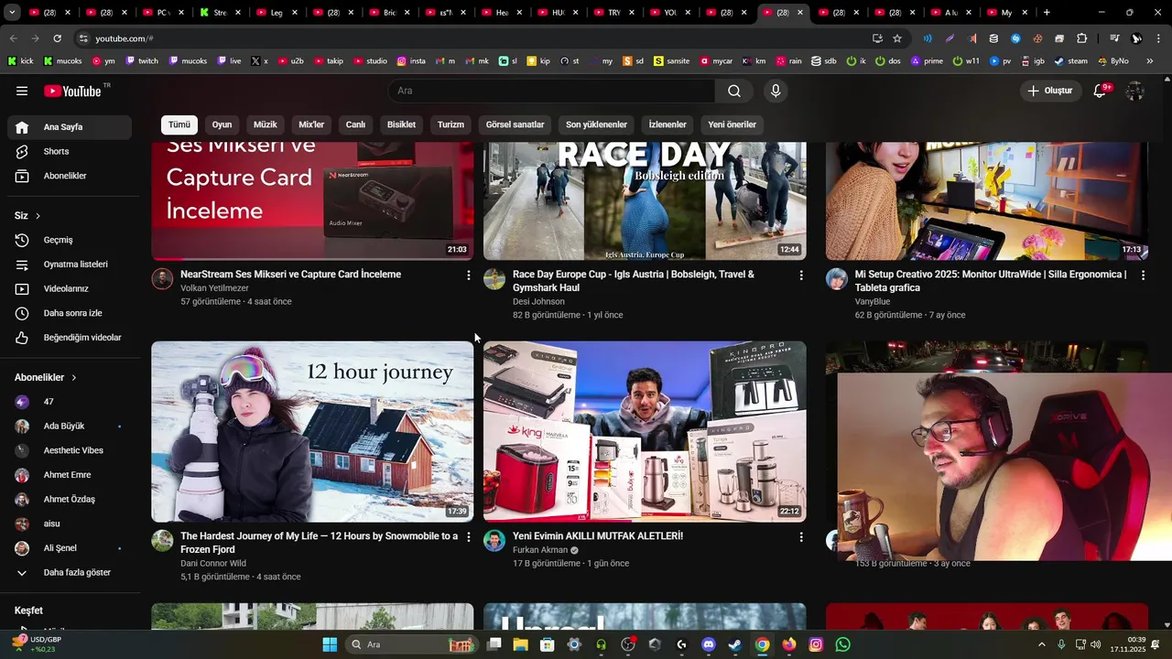
Task: Open Abonelikler feed under Shorts
Action: [x=70, y=176]
